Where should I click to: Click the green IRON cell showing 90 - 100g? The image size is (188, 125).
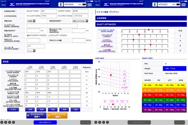(181, 100)
